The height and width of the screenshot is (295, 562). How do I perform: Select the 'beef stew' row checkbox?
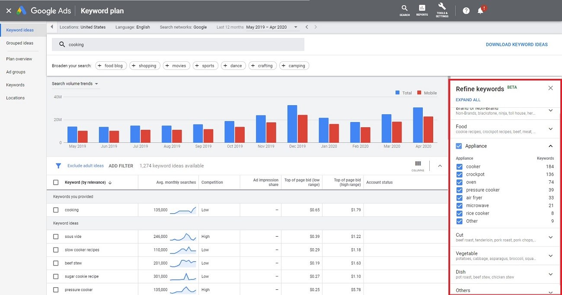coord(56,263)
